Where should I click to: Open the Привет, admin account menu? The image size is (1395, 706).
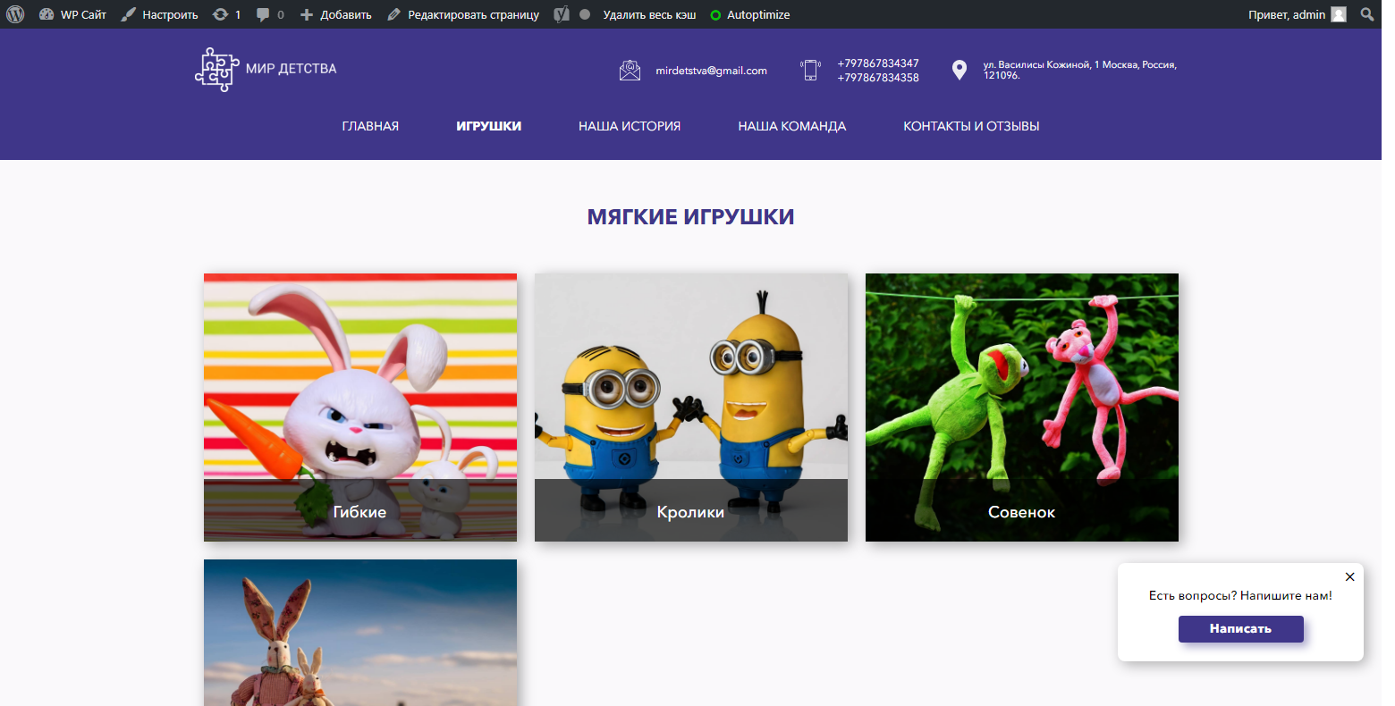tap(1297, 14)
